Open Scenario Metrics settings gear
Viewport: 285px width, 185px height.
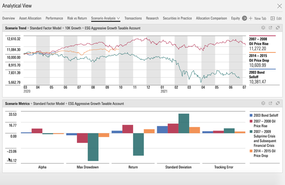[263, 103]
